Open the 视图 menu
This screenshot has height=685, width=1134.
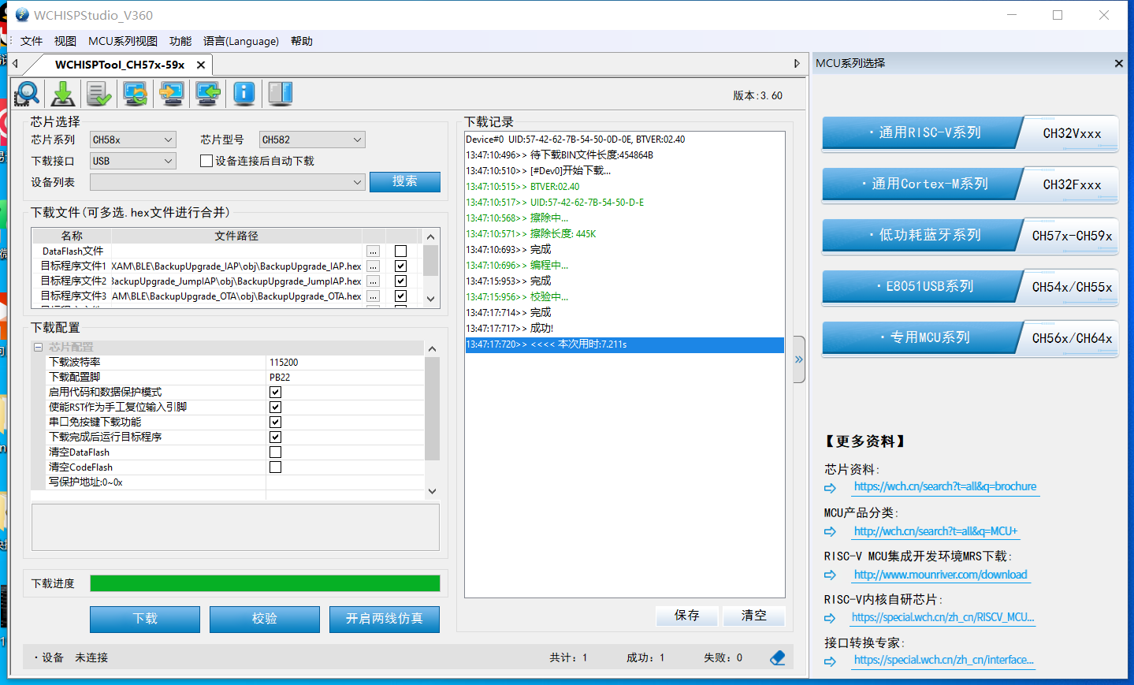tap(65, 41)
